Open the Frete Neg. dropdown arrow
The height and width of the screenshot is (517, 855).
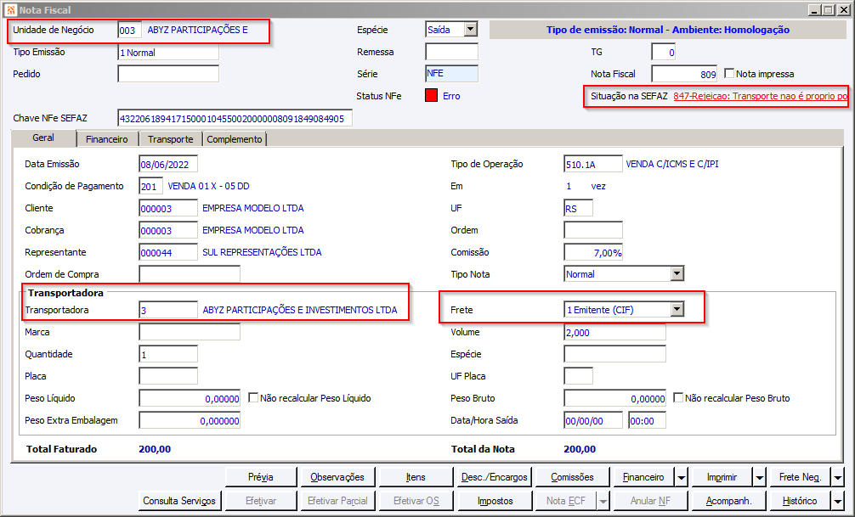click(x=837, y=477)
